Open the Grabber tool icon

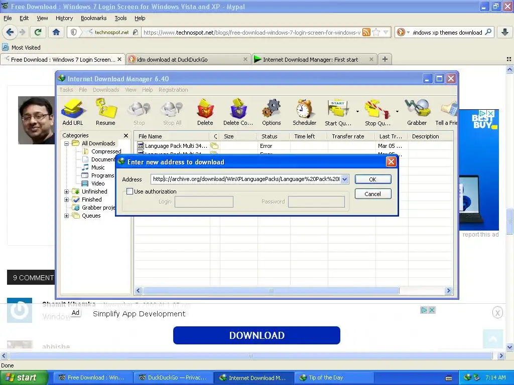[x=417, y=112]
